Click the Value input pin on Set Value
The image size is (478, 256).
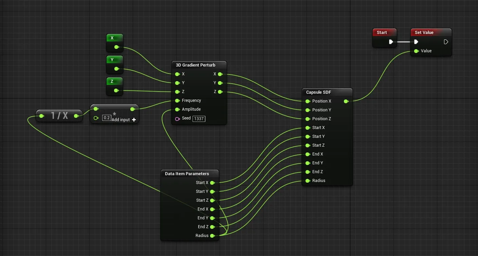pyautogui.click(x=416, y=51)
